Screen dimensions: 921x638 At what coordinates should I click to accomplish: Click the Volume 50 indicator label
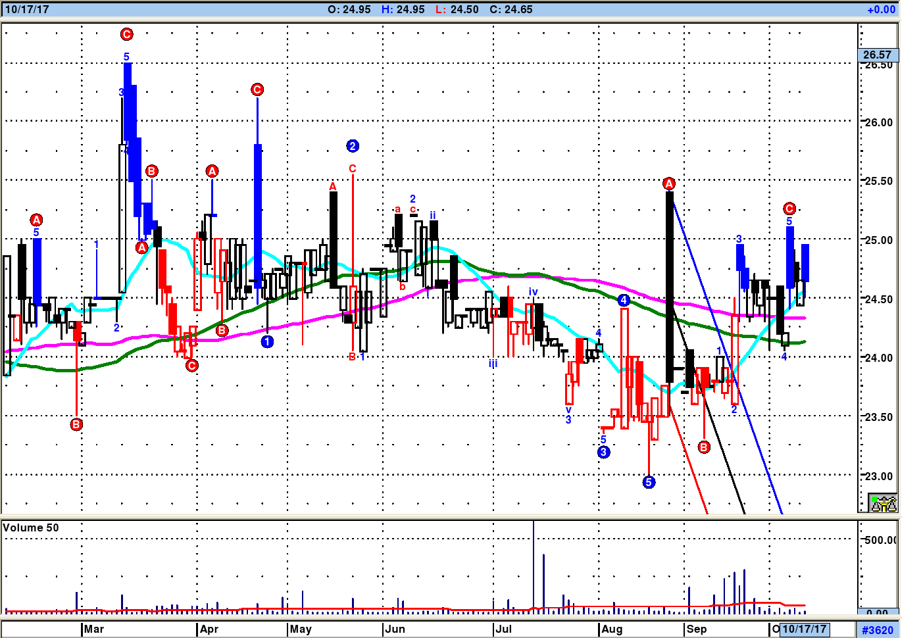coord(31,528)
